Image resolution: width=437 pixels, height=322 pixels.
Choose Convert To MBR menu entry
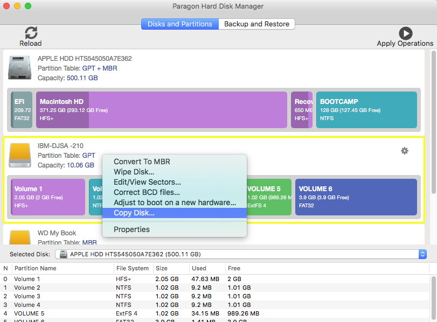[175, 162]
